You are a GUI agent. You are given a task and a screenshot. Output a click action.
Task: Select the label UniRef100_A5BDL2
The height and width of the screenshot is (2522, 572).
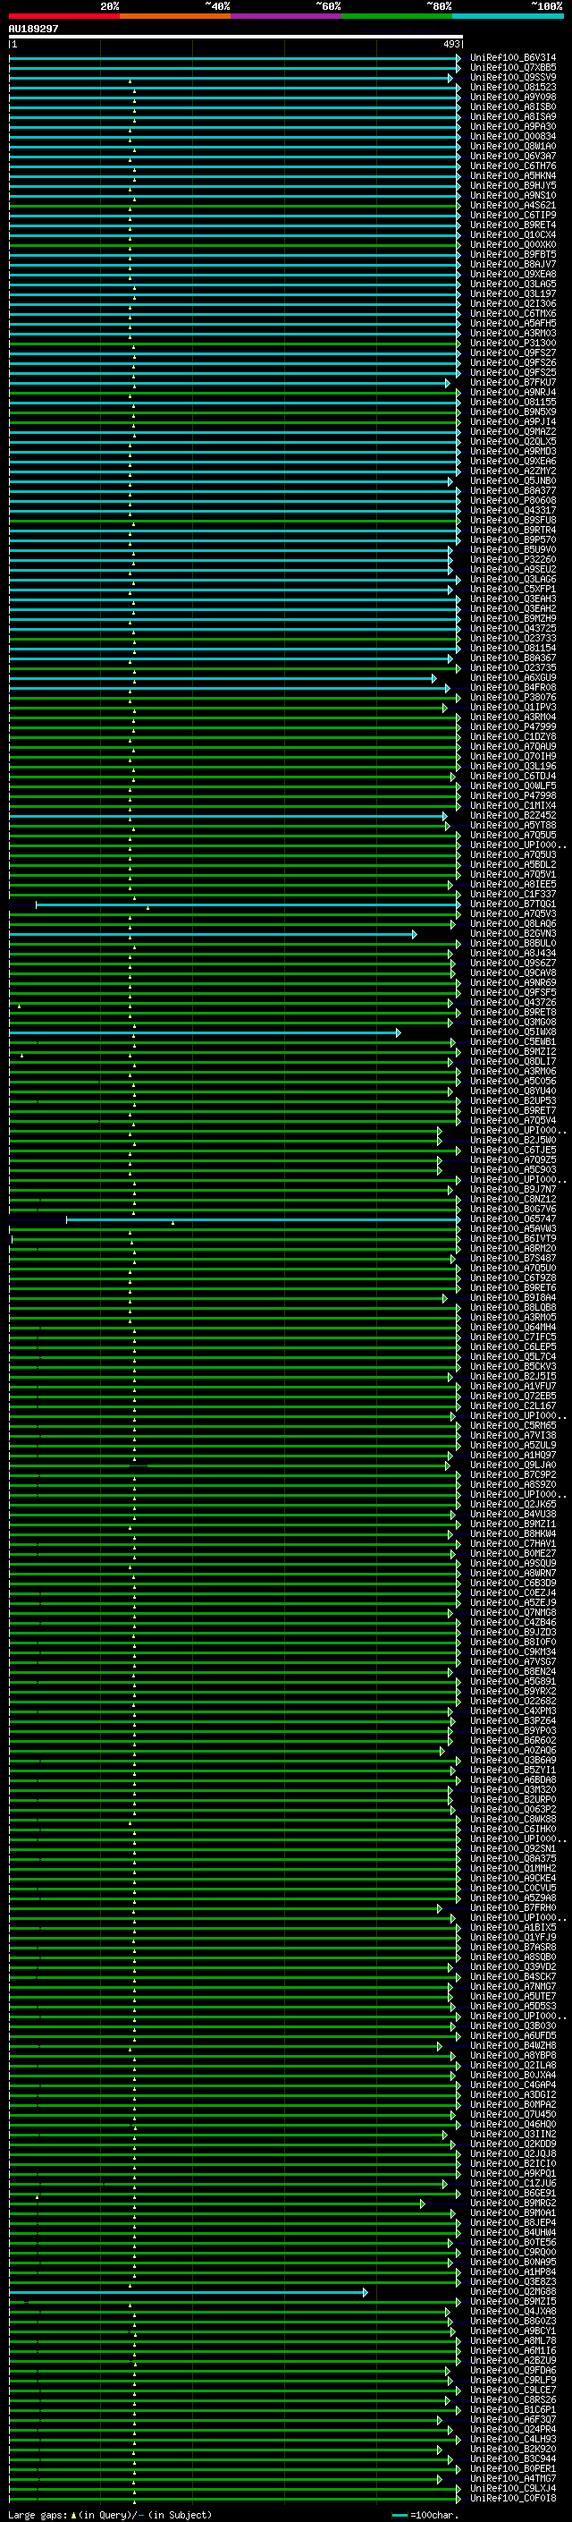513,864
